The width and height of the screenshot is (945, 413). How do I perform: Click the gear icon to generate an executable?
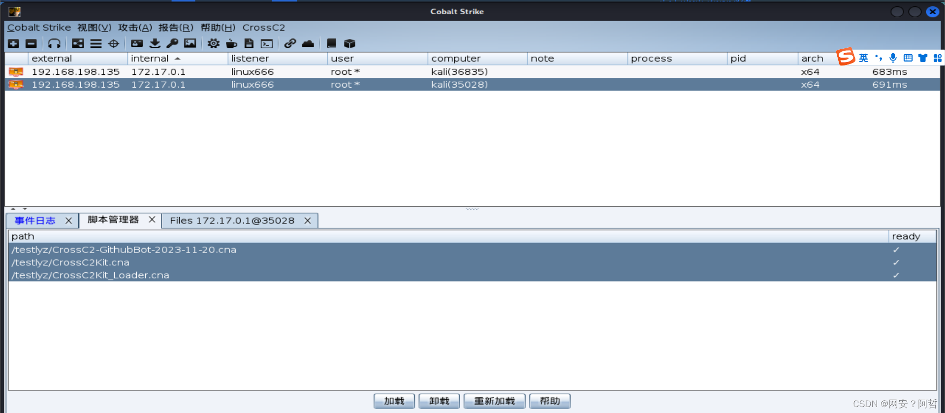tap(213, 44)
